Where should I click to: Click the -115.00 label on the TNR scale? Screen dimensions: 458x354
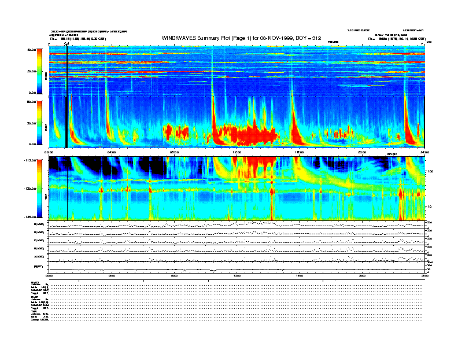pos(31,160)
